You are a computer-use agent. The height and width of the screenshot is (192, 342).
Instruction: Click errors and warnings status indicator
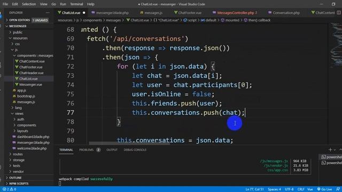[10, 189]
